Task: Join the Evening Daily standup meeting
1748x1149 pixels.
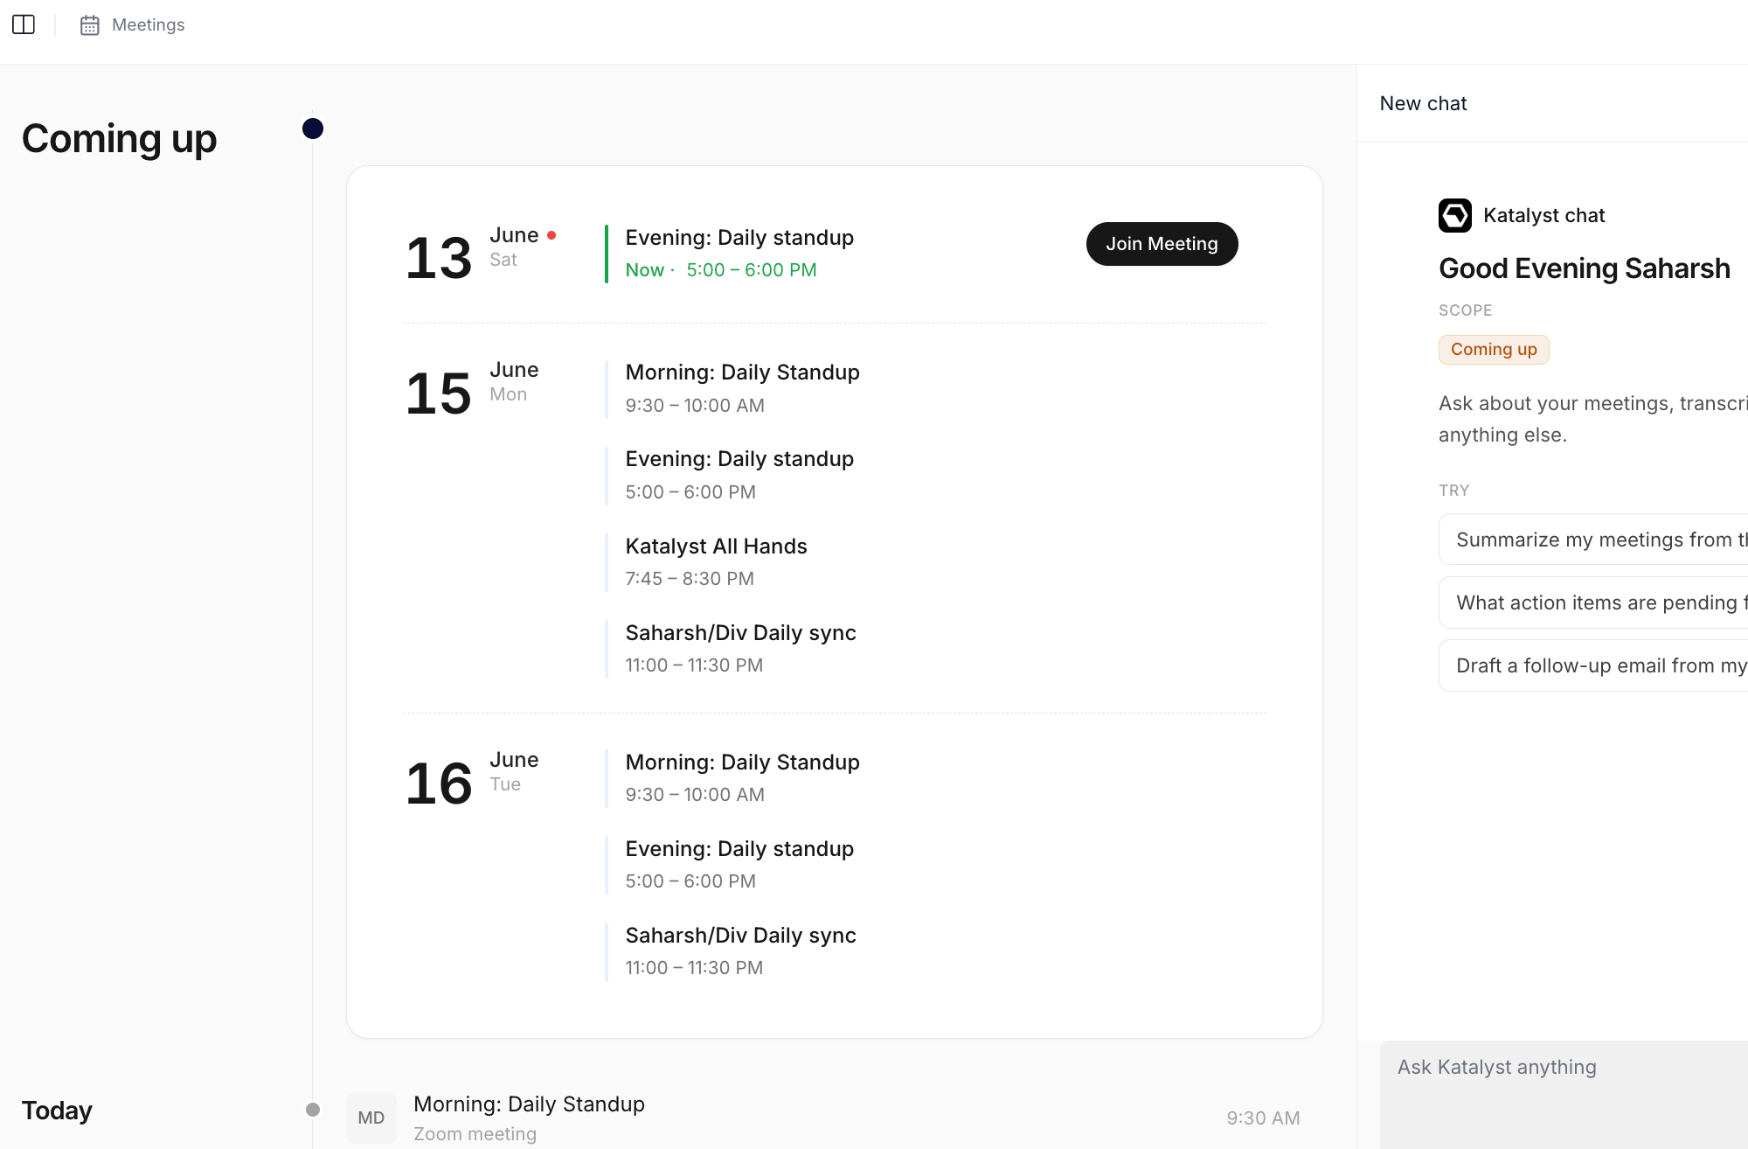Action: click(1162, 244)
